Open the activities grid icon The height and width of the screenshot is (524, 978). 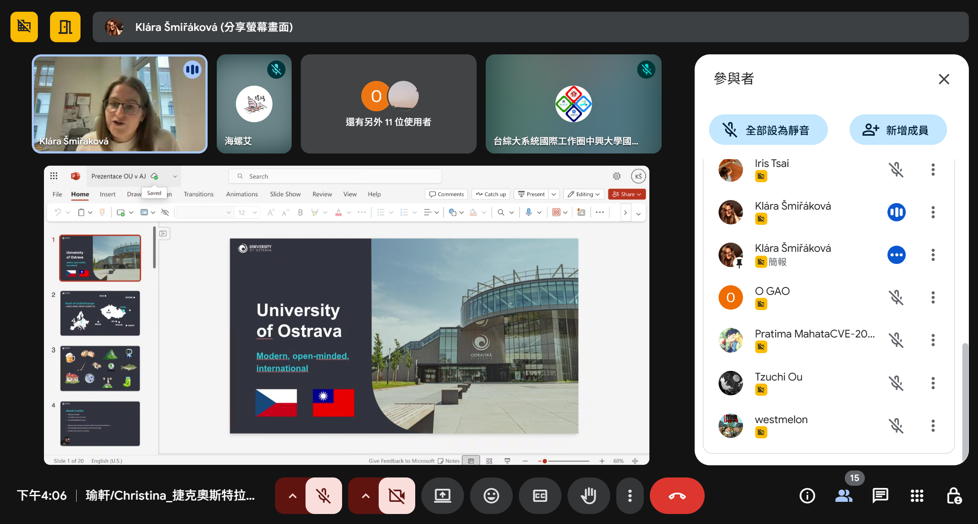click(917, 496)
